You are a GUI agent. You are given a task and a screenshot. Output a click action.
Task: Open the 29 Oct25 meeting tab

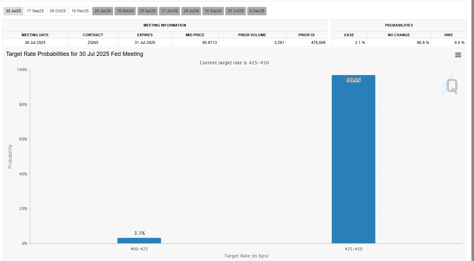pyautogui.click(x=57, y=11)
